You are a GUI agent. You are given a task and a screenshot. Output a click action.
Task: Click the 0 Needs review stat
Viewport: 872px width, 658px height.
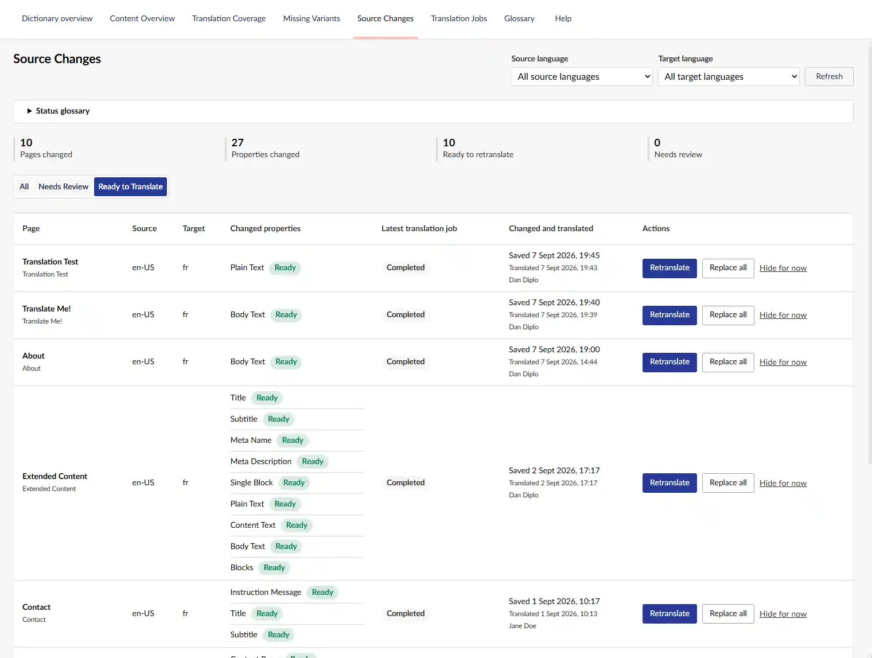click(x=678, y=148)
